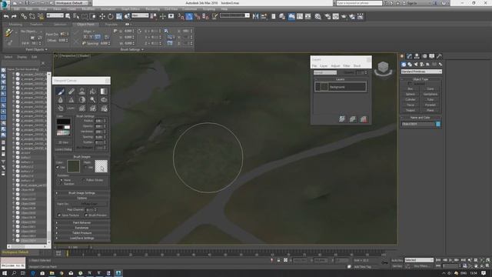
Task: Open the Modify tab in command panel
Action: pyautogui.click(x=409, y=56)
